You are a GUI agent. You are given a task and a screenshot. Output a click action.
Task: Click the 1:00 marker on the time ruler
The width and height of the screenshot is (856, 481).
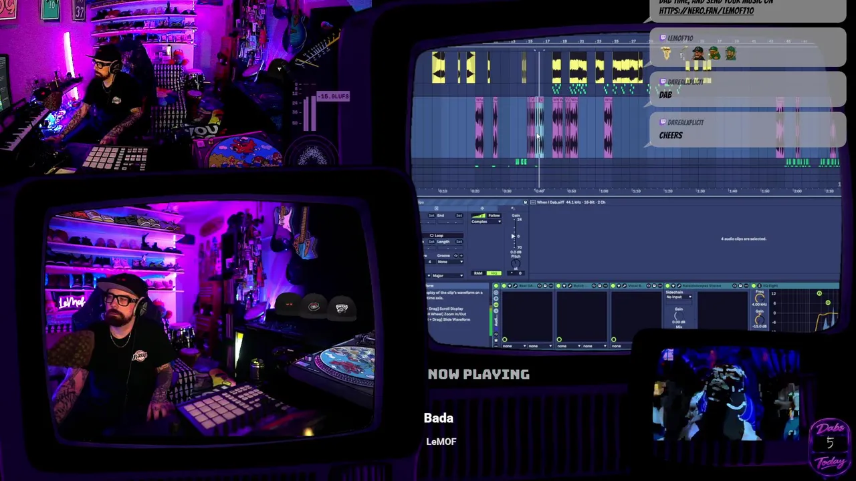[x=604, y=191]
